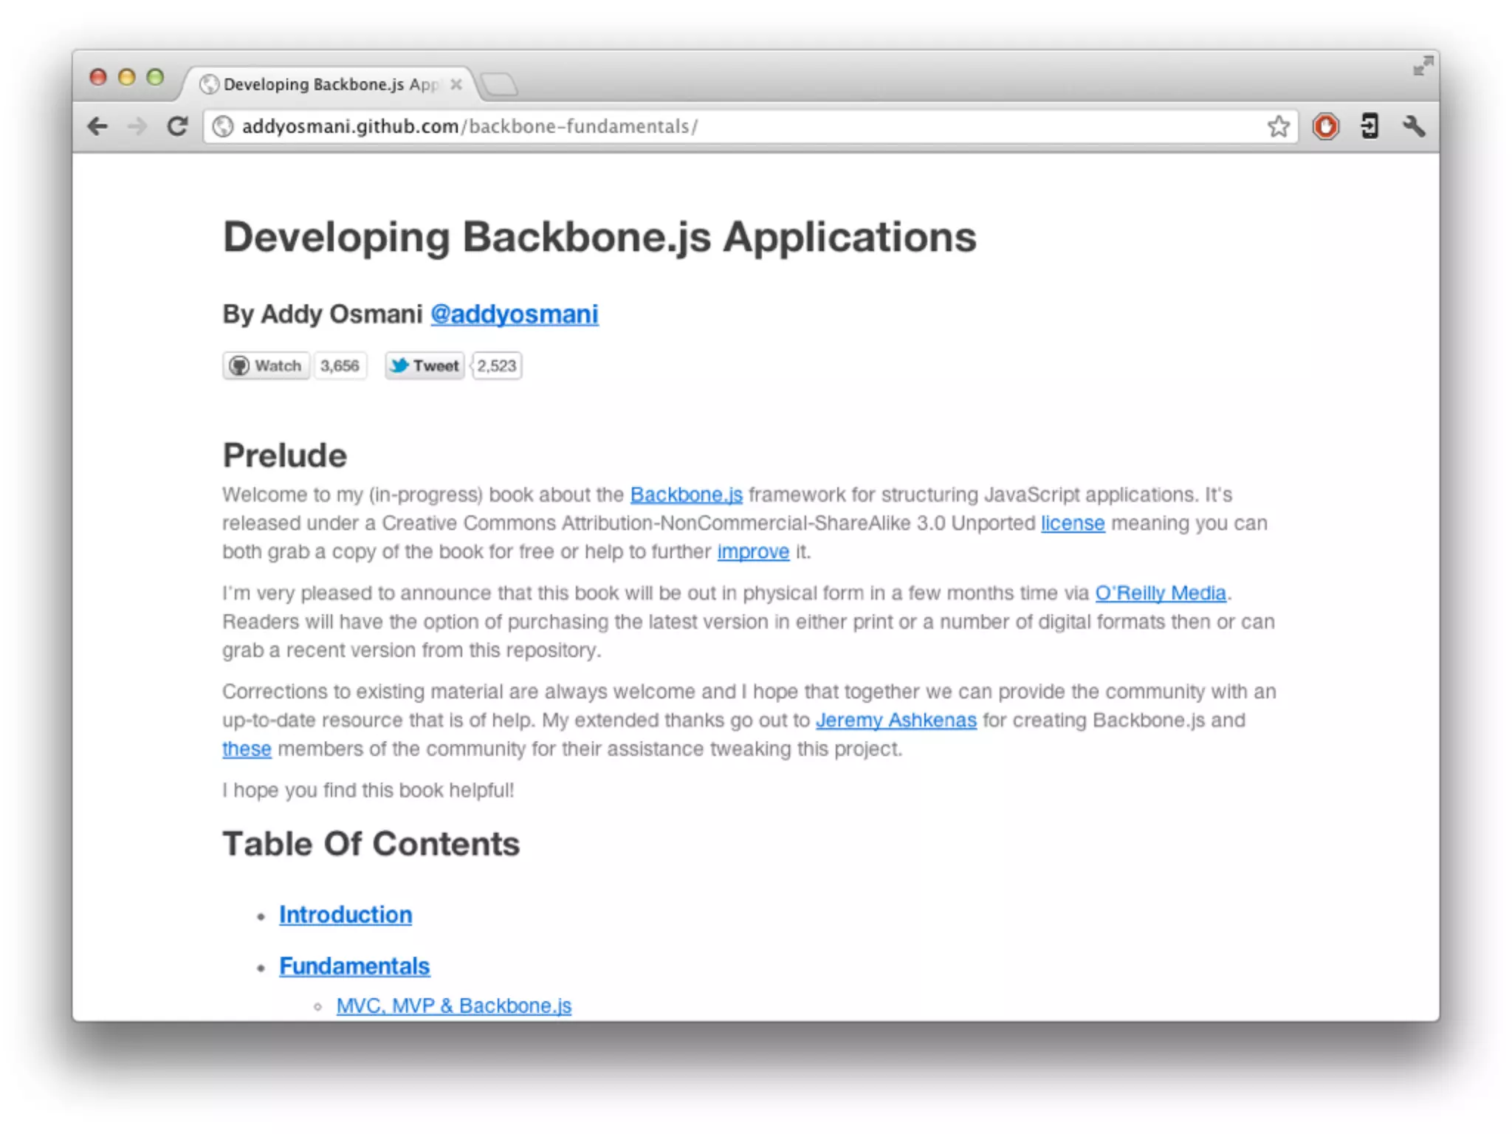
Task: Open the @addyosmani Twitter link
Action: (x=514, y=314)
